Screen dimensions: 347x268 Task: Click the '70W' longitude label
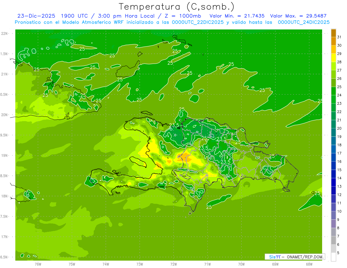pos(241,264)
